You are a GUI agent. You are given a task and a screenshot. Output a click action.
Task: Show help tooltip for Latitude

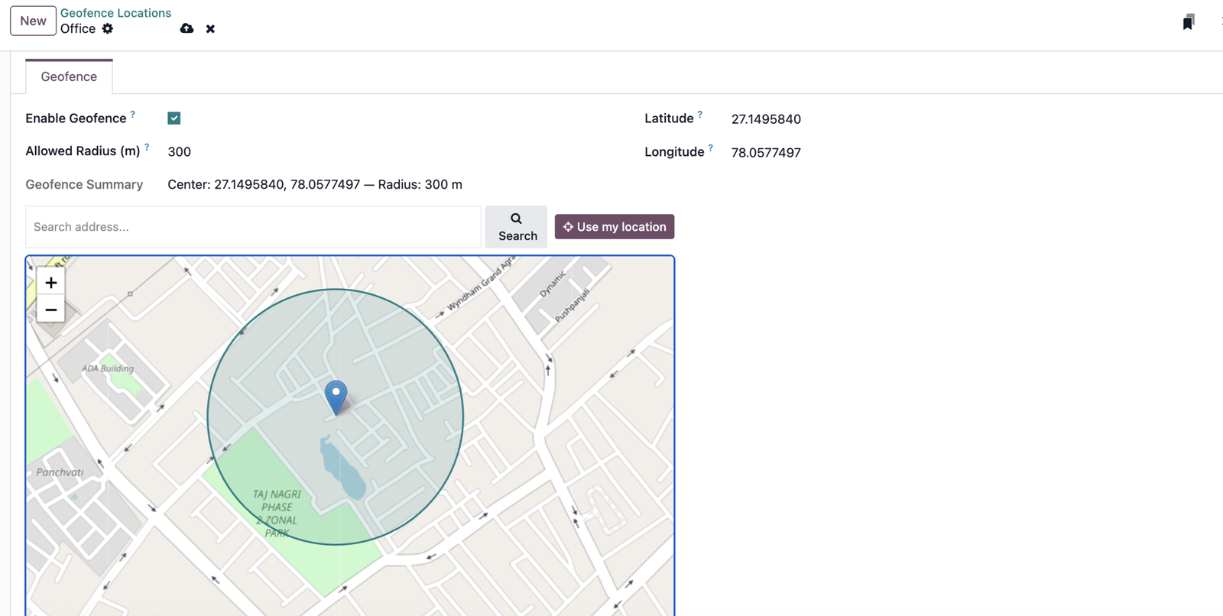(699, 114)
